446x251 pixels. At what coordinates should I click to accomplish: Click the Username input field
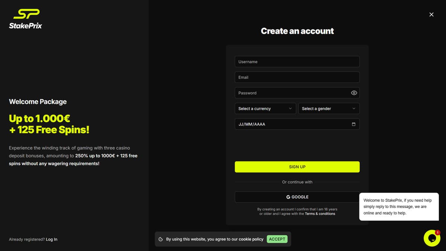(297, 62)
